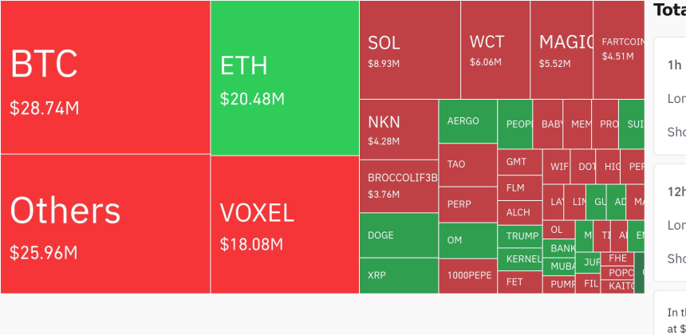
Task: Open the red TAO tile
Action: [467, 164]
